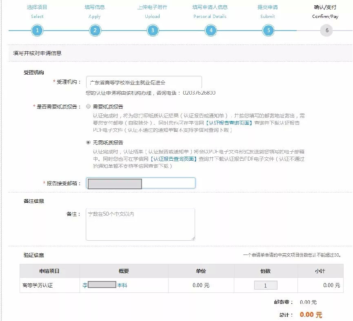Click the 份数 quantity field showing 1
This screenshot has height=321, width=353.
(x=265, y=286)
